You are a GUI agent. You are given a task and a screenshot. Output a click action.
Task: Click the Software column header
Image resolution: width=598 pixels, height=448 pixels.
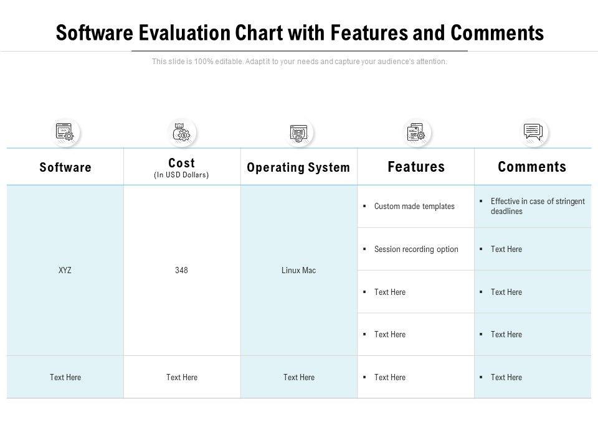tap(65, 167)
